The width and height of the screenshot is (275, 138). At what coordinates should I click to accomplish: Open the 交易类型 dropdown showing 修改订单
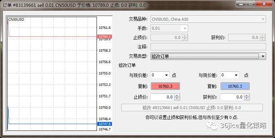(208, 56)
